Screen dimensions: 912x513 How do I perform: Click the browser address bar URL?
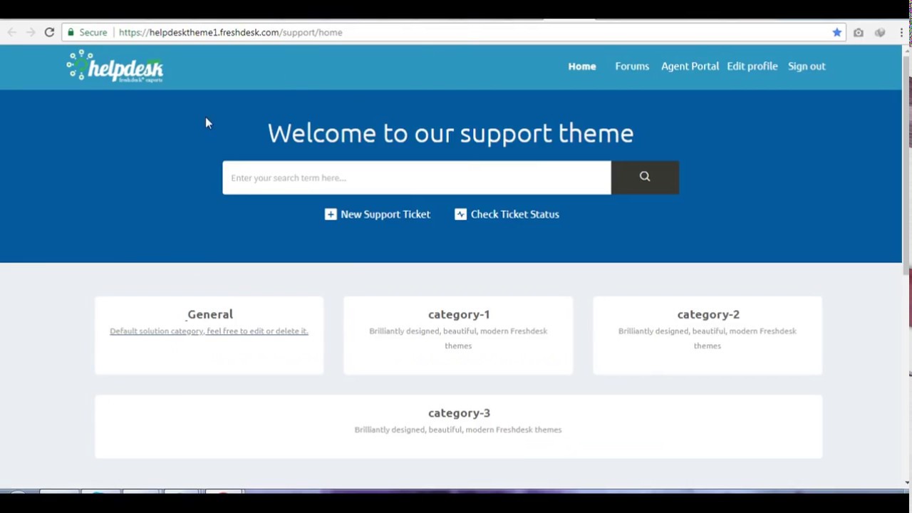tap(231, 32)
